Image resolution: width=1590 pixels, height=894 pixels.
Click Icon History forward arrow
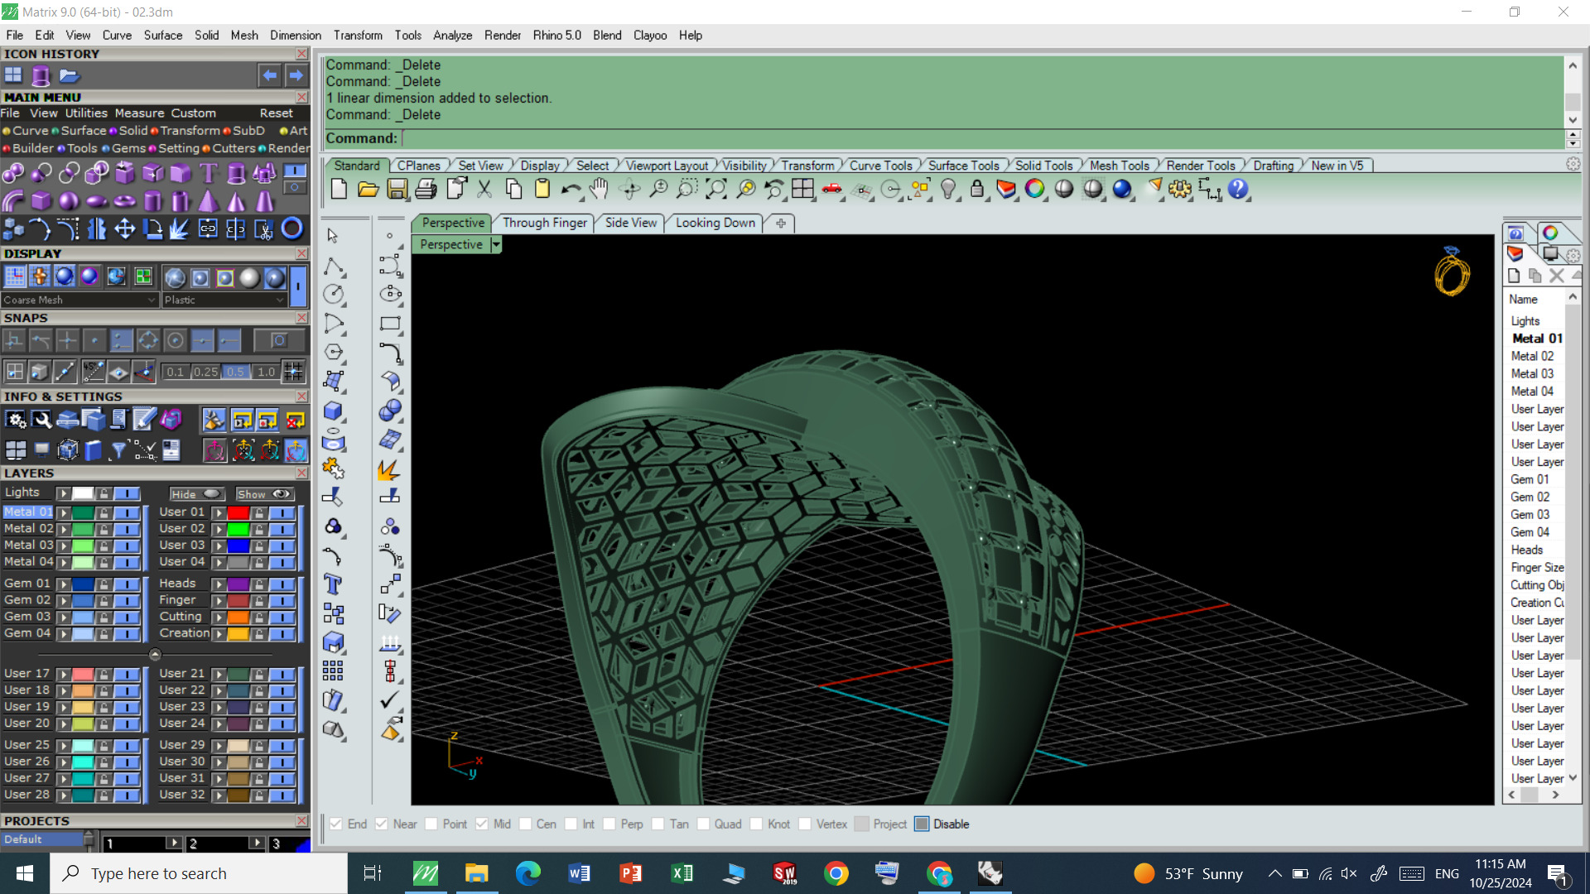coord(296,75)
